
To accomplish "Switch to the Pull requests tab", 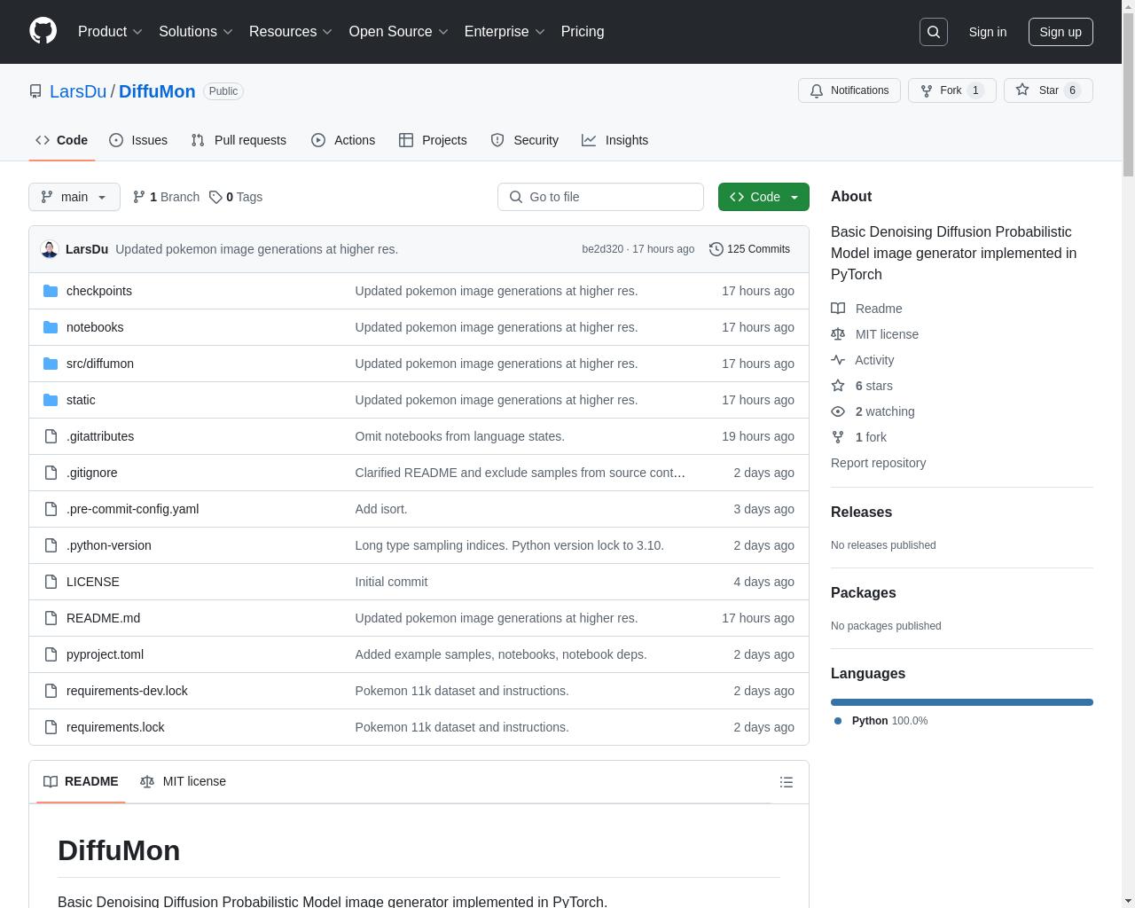I will [x=239, y=140].
